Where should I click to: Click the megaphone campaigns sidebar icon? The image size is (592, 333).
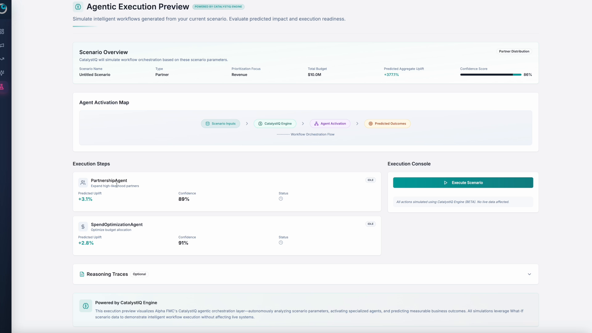2,45
